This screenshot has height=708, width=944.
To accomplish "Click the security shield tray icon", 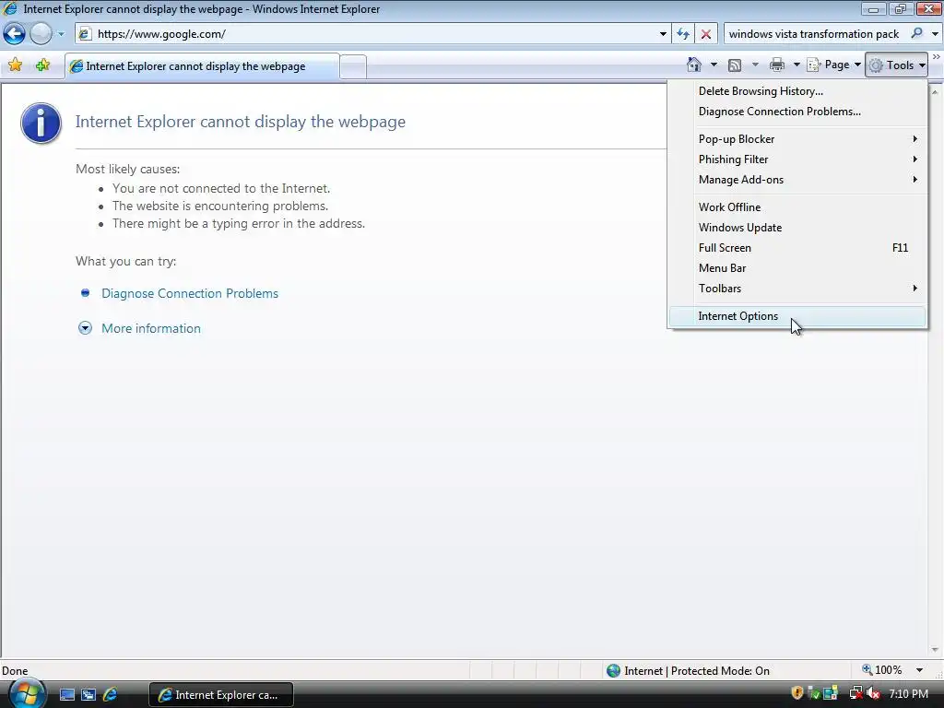I will coord(797,693).
